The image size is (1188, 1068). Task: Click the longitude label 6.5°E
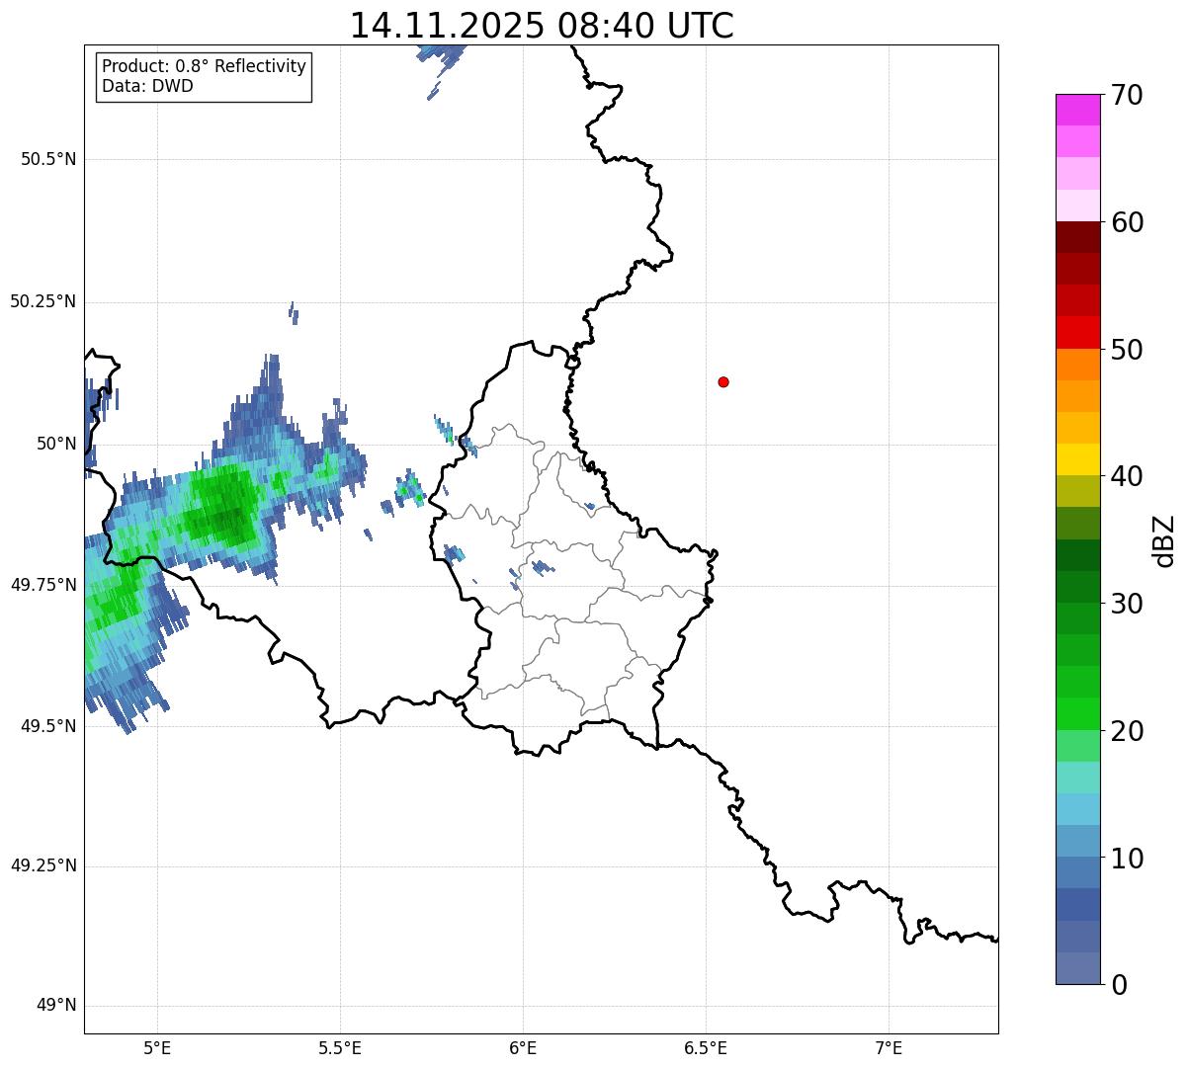706,1048
